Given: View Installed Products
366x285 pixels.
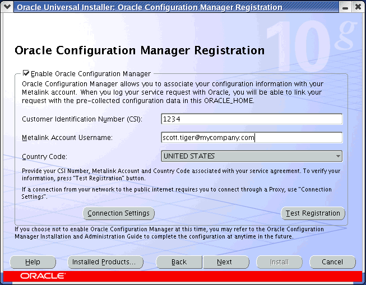Looking at the screenshot, I should [105, 262].
